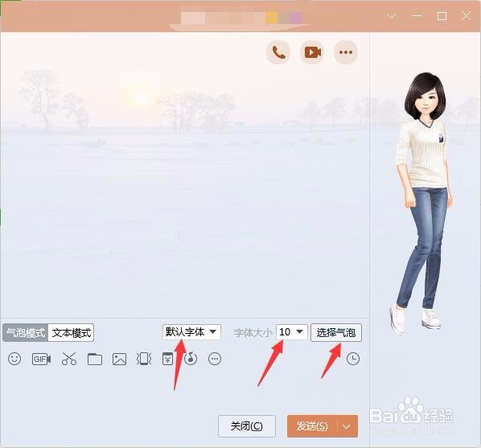Screen dimensions: 481x448
Task: Open the 默认字体 font dropdown
Action: 191,332
